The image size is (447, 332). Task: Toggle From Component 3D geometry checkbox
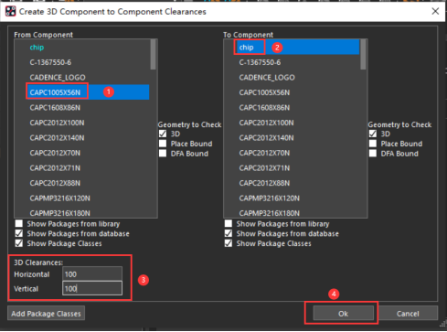pos(163,134)
